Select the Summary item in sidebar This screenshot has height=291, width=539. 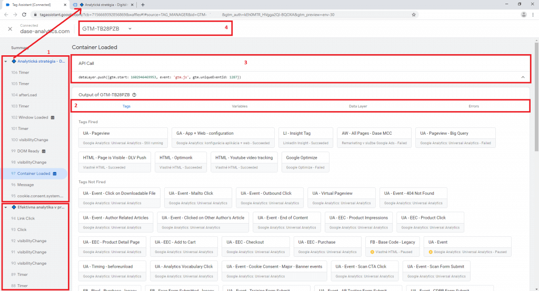[19, 48]
